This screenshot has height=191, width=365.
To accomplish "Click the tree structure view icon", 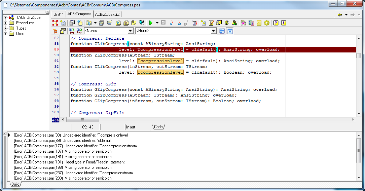I will (x=55, y=31).
